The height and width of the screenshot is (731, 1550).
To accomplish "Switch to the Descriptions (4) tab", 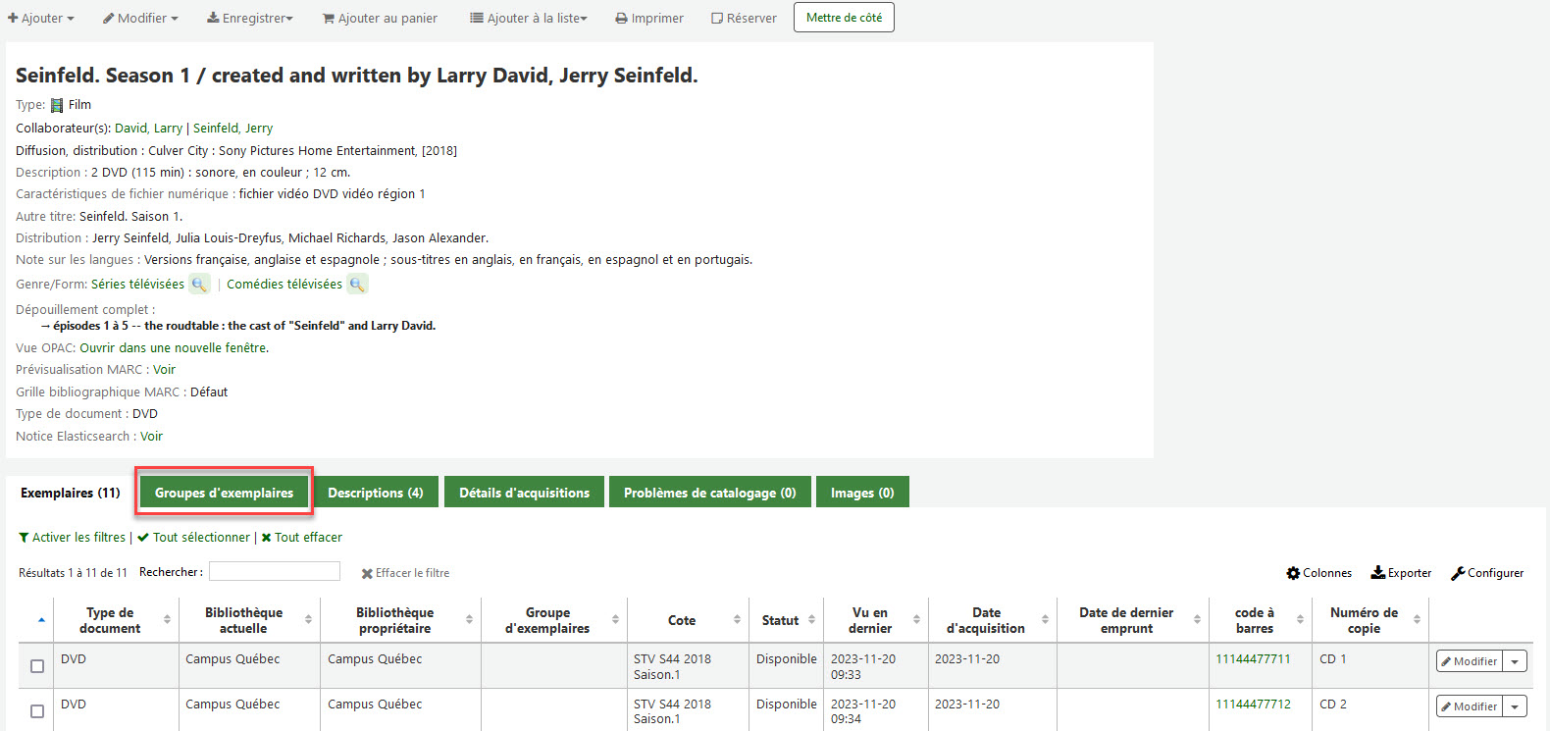I will [375, 493].
